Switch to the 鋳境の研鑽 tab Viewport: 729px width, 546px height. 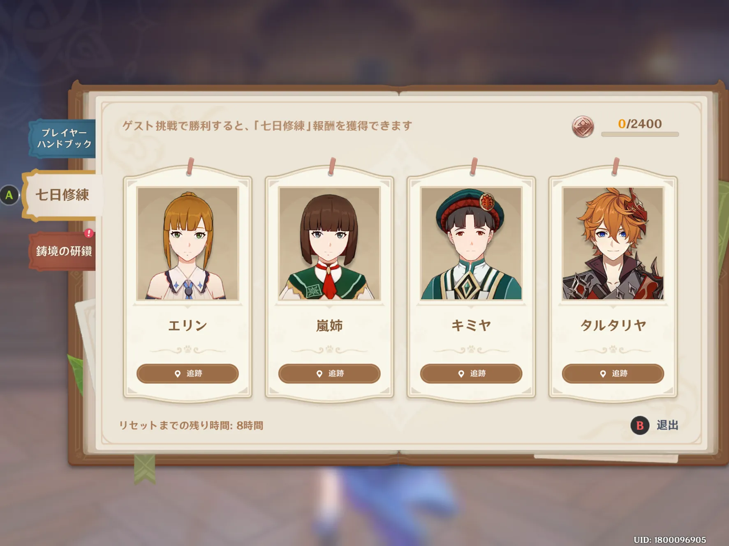(63, 251)
